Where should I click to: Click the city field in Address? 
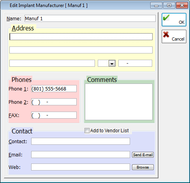coord(52,63)
